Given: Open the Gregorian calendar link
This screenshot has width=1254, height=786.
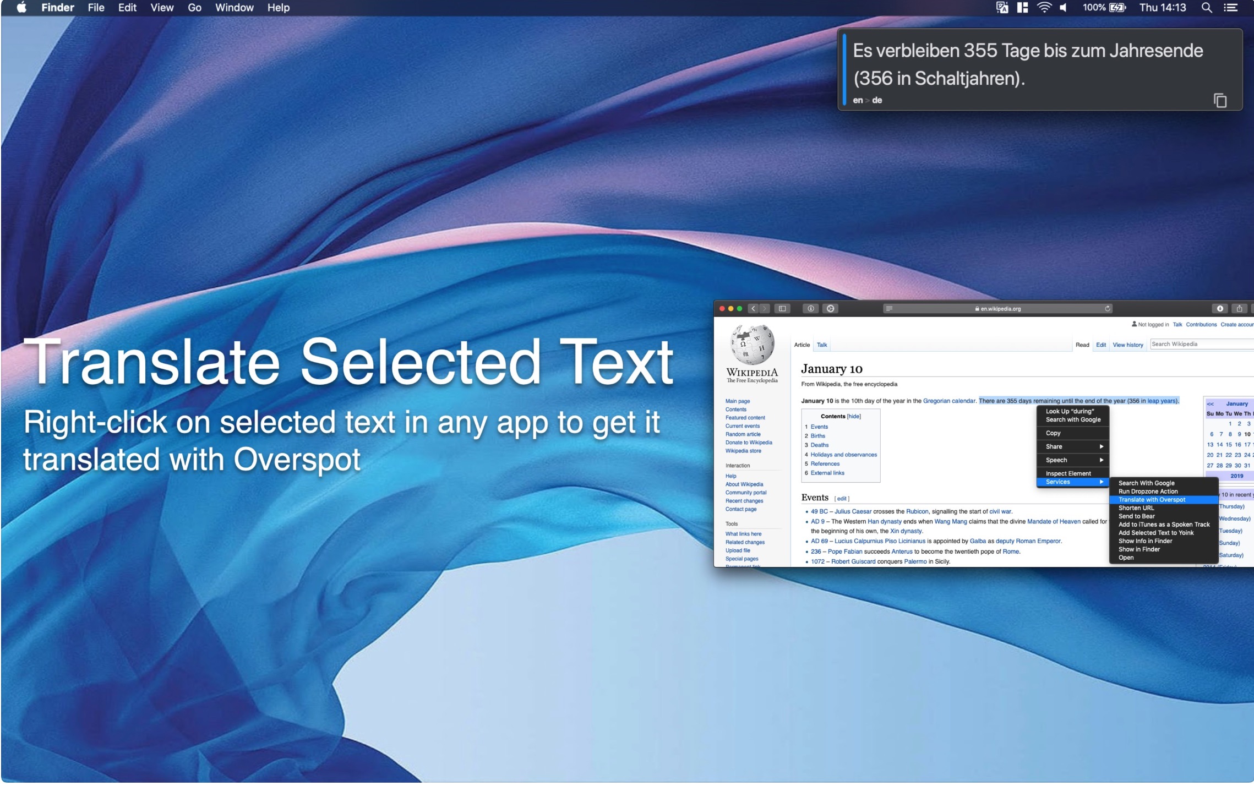Looking at the screenshot, I should pos(948,401).
